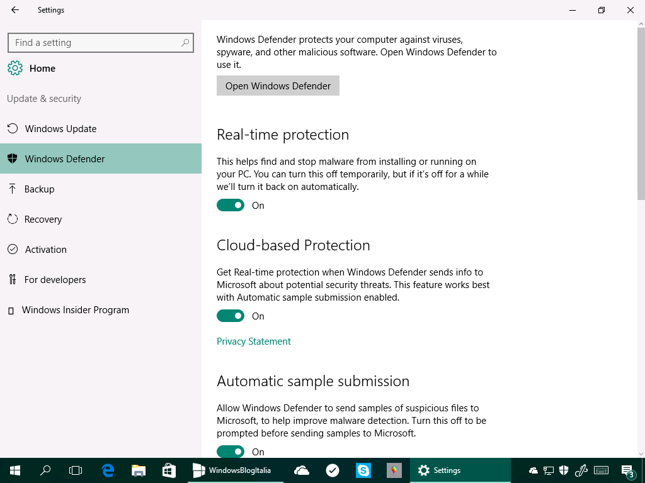Viewport: 645px width, 483px height.
Task: Open Task View on the taskbar
Action: [x=76, y=470]
